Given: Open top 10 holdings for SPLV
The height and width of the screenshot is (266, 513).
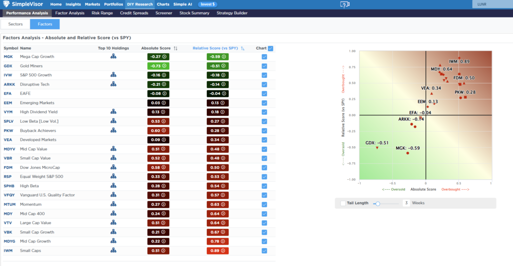Looking at the screenshot, I should 113,121.
